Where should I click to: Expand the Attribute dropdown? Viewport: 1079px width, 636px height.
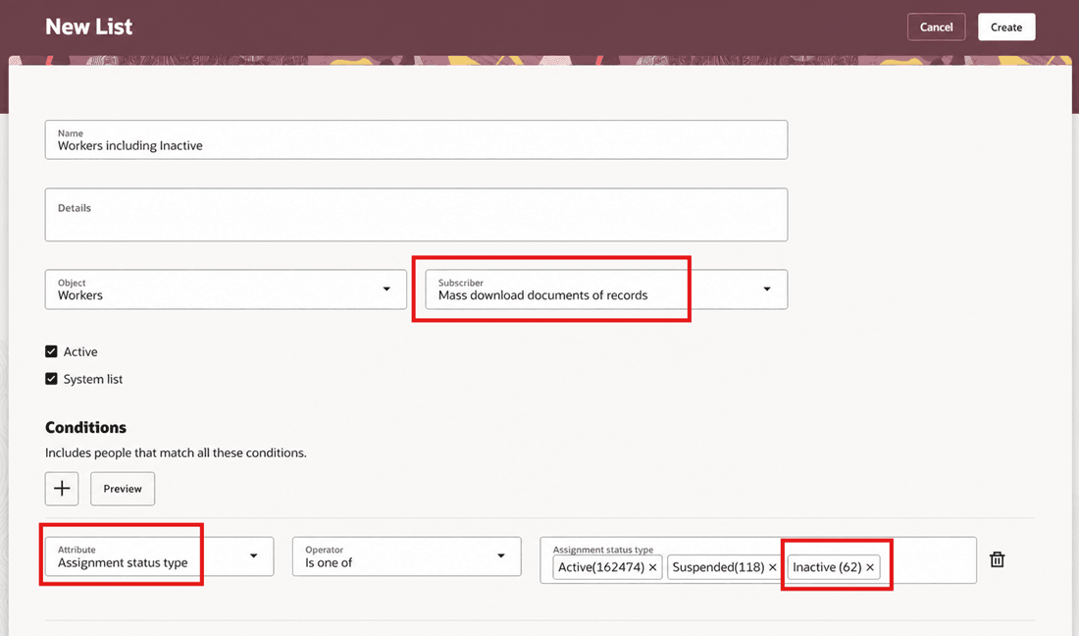coord(160,556)
